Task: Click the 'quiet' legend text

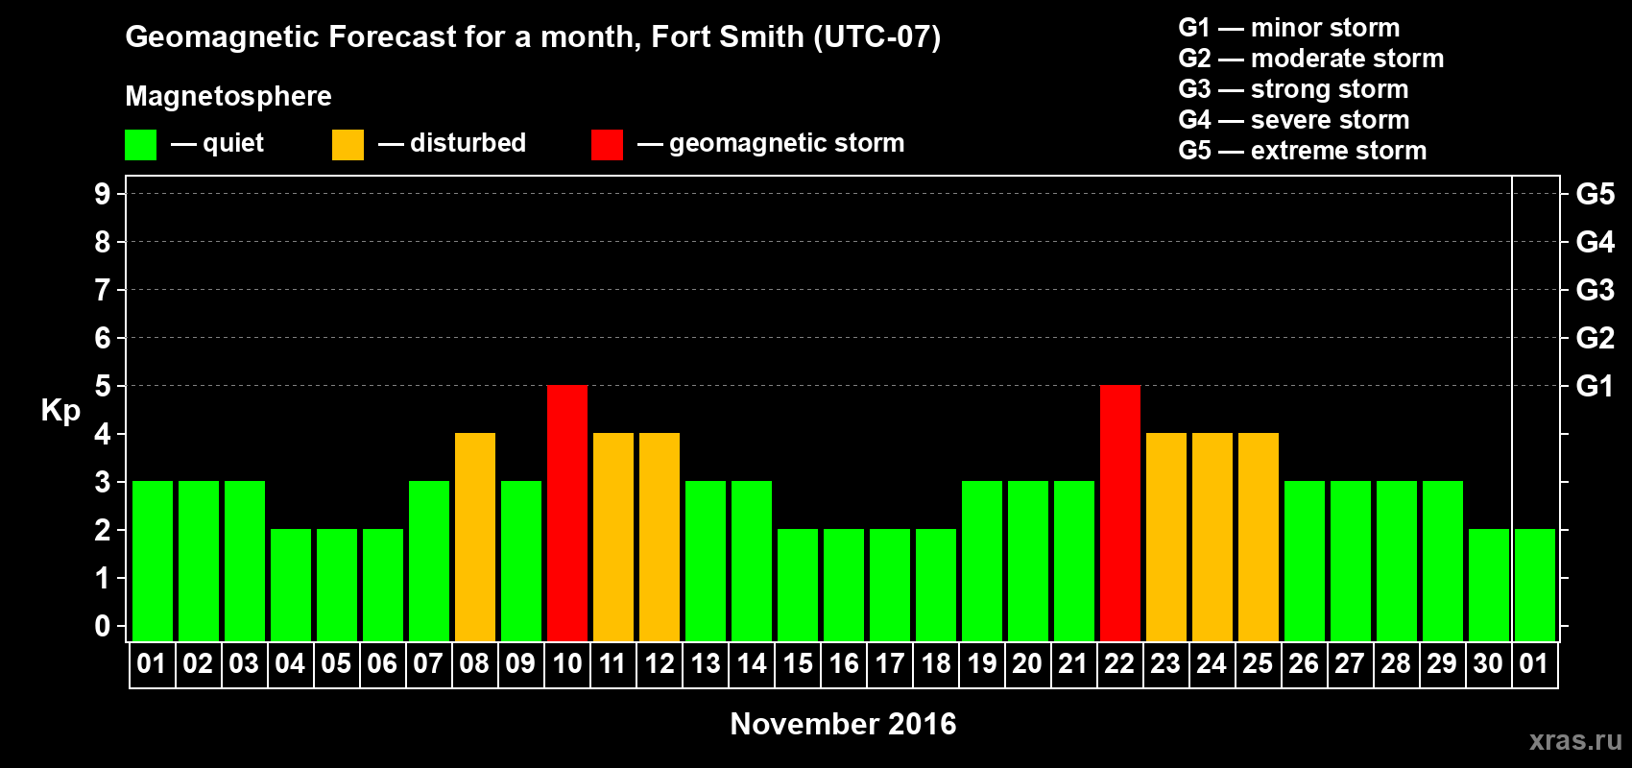Action: [233, 143]
